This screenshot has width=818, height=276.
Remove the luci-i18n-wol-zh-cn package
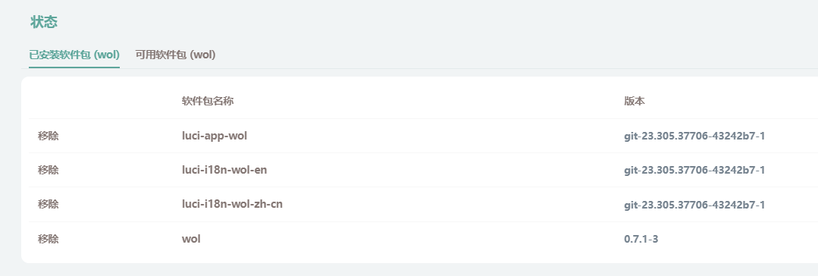(49, 204)
